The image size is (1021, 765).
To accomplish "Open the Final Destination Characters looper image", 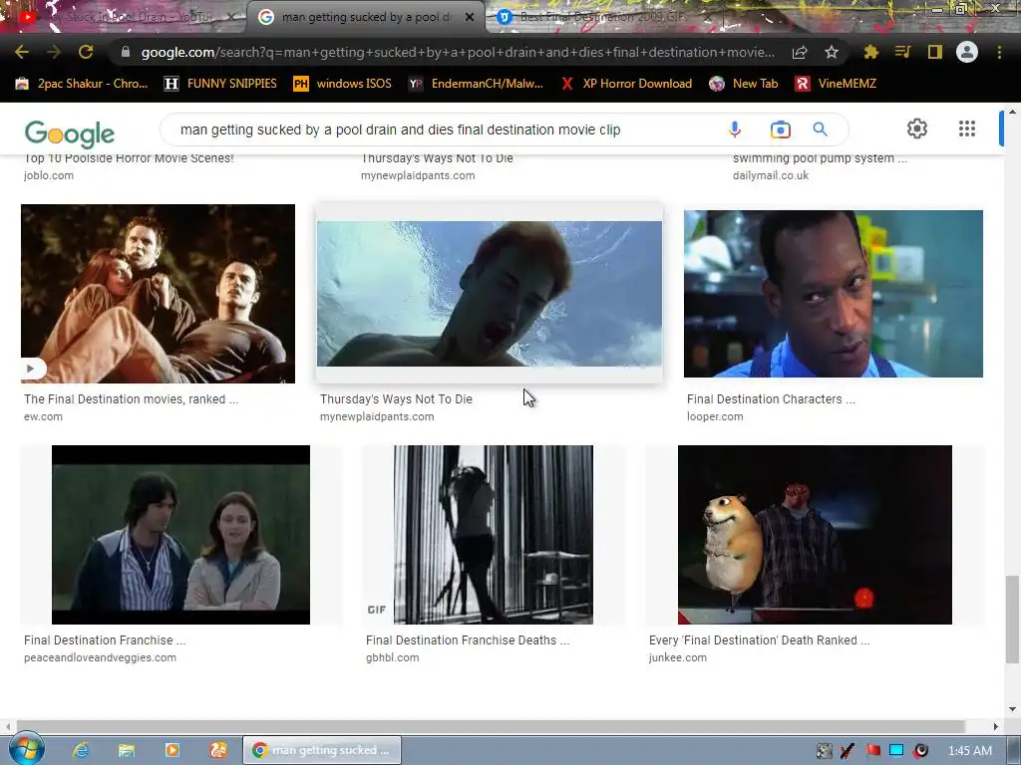I will click(x=833, y=294).
